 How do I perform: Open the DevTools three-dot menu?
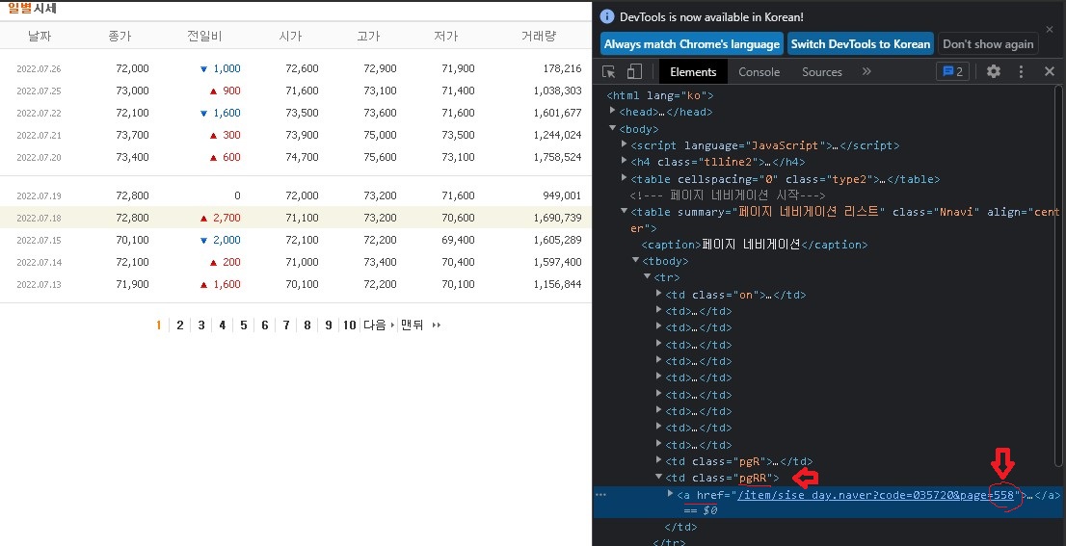(1021, 71)
